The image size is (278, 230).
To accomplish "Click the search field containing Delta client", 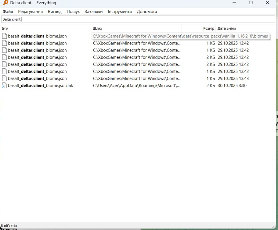I will pos(138,19).
